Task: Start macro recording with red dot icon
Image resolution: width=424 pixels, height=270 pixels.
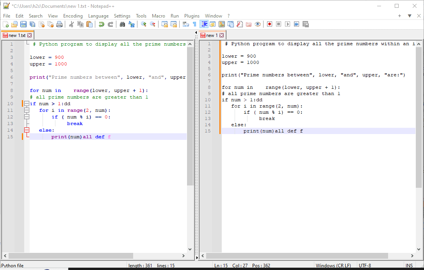Action: pos(270,24)
